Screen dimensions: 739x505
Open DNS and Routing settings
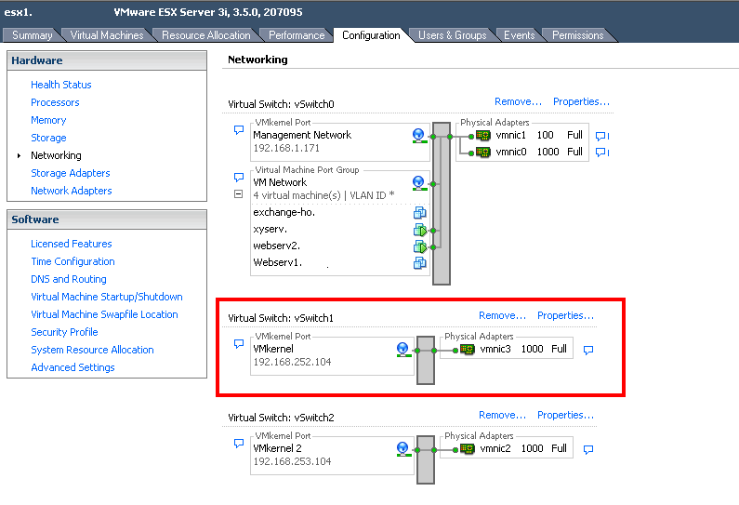69,279
